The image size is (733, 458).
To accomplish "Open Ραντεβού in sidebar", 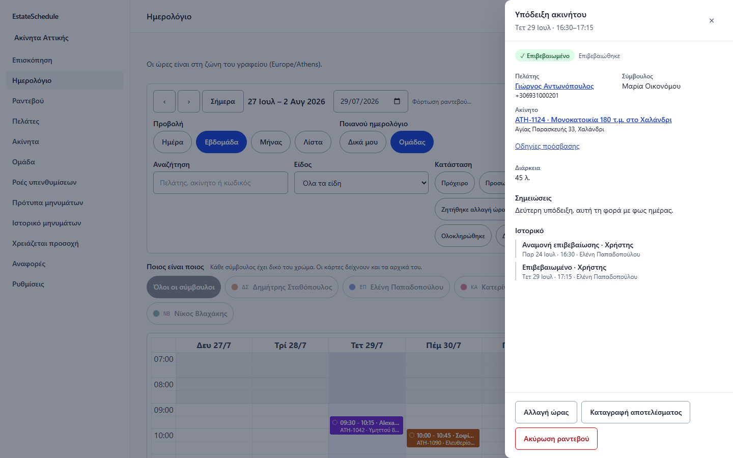I will (65, 101).
